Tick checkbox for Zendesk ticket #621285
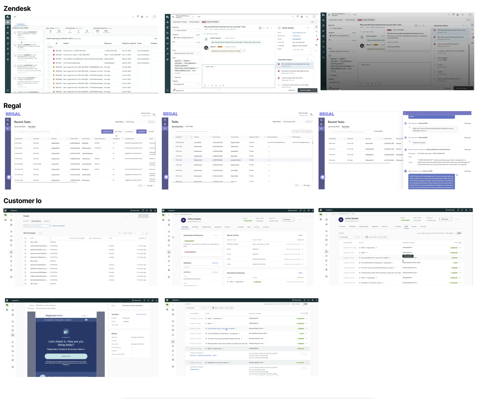Viewport: 481px width, 399px height. pyautogui.click(x=48, y=51)
